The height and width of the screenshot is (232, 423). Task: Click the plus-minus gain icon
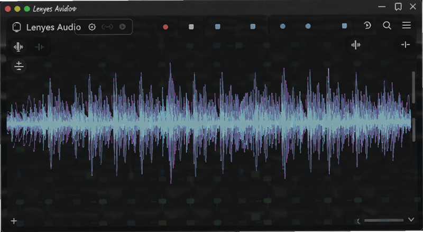tap(19, 66)
